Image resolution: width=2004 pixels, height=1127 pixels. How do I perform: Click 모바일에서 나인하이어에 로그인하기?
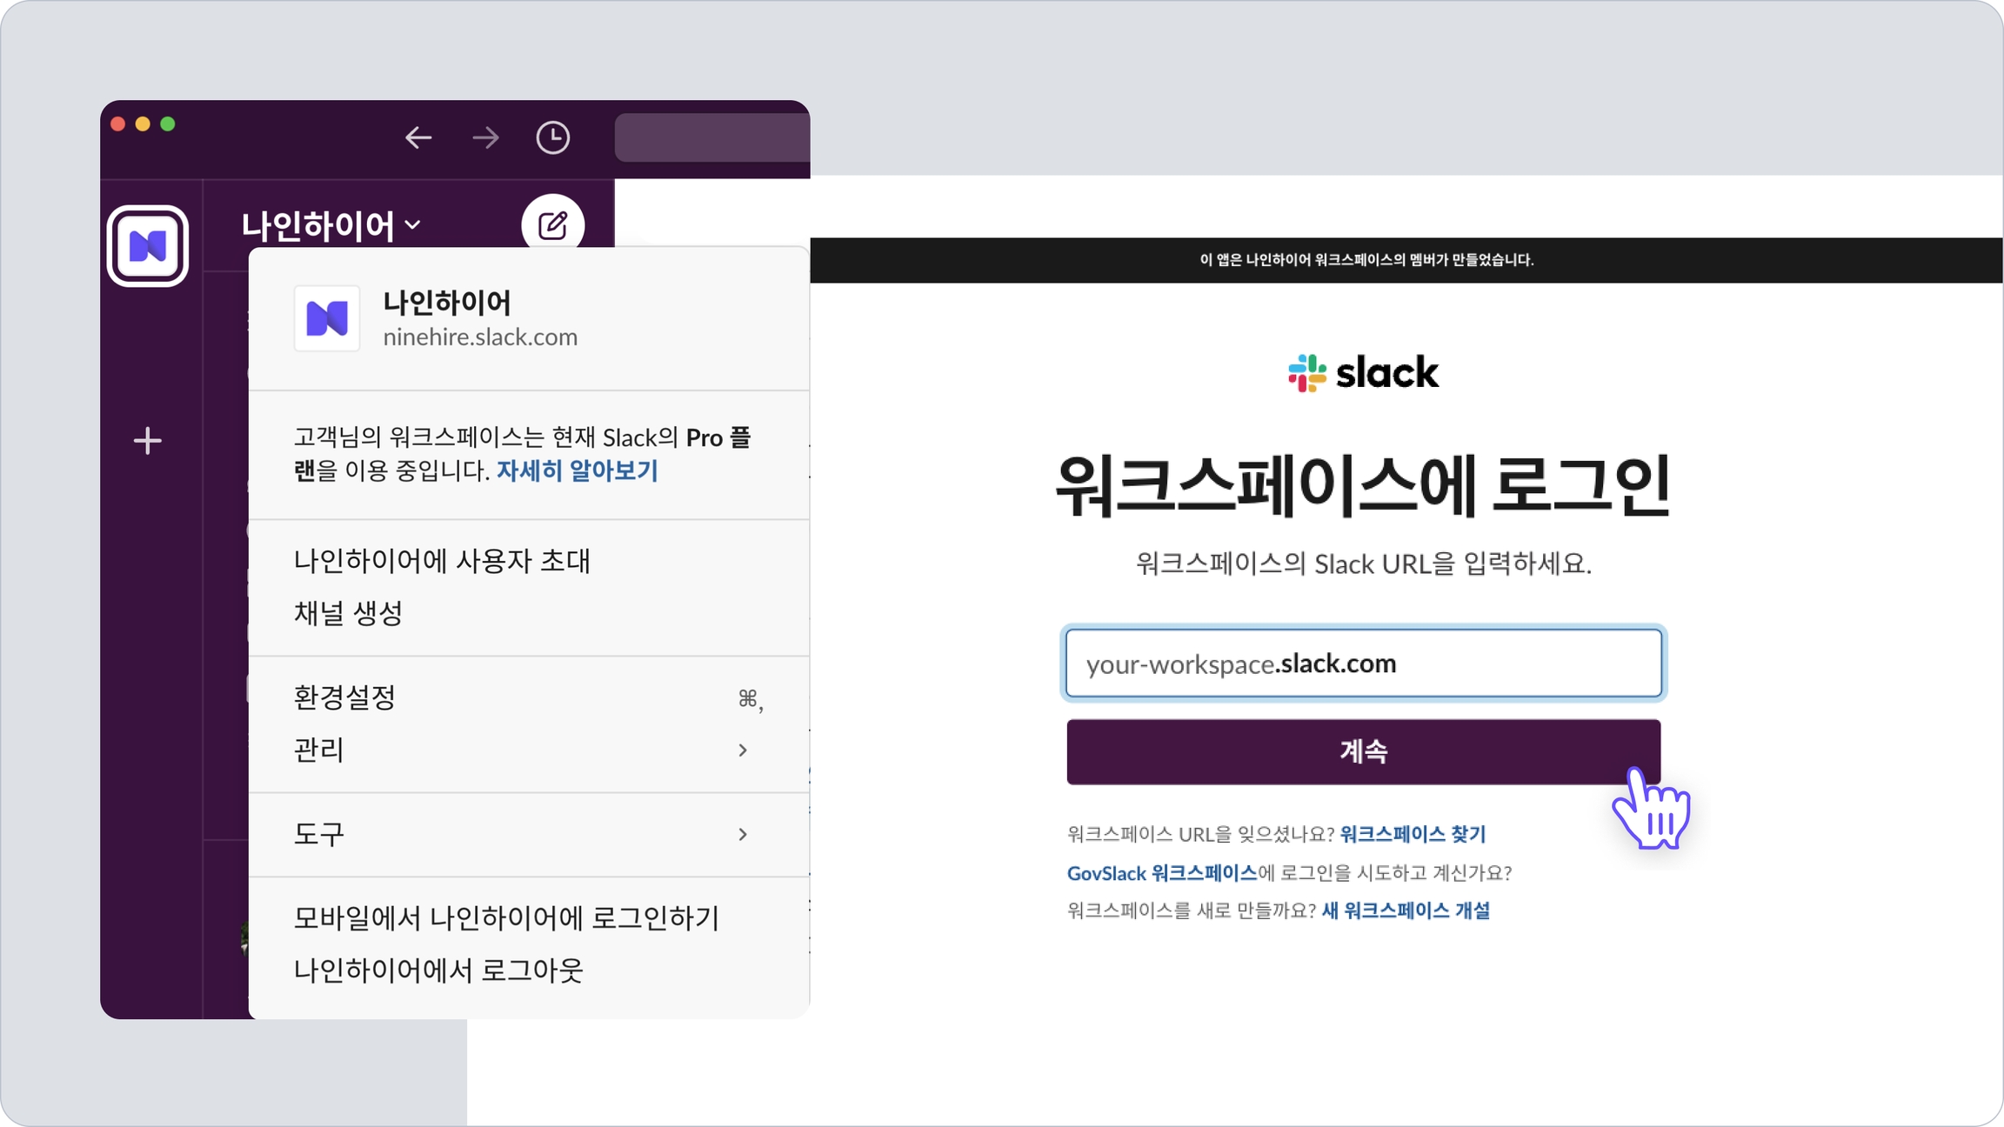(x=506, y=918)
